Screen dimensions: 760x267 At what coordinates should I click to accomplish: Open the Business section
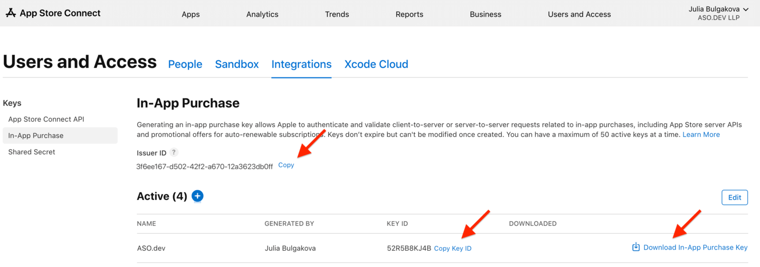(486, 14)
